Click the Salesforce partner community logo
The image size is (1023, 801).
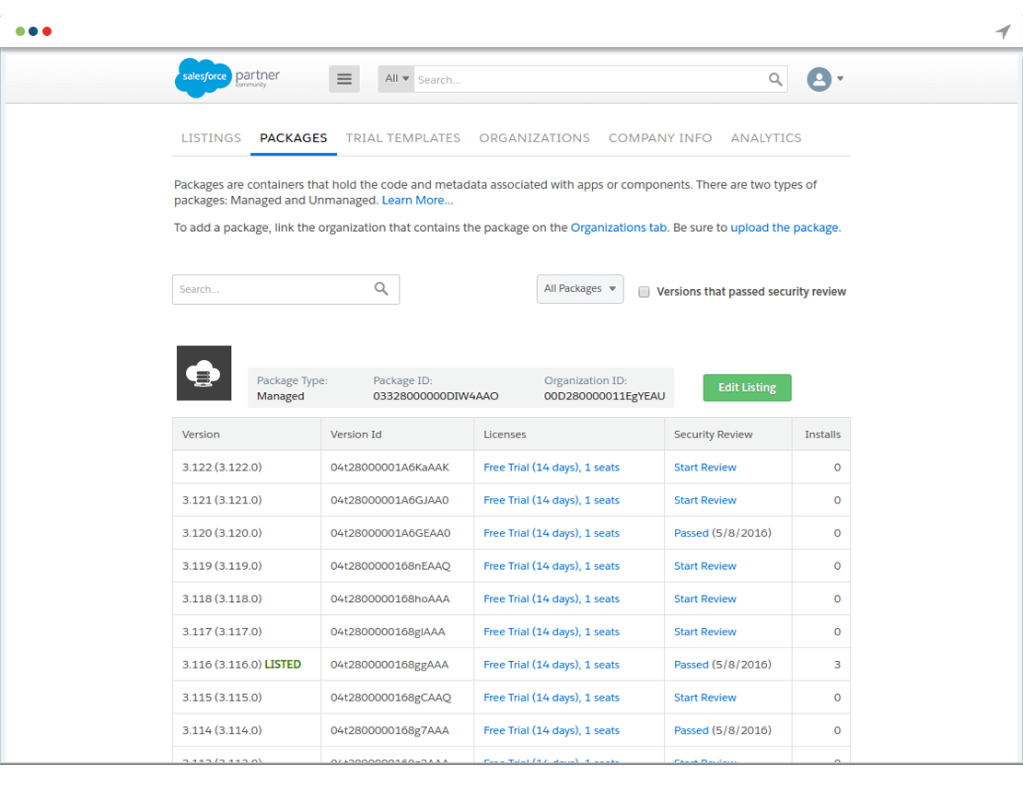tap(227, 77)
